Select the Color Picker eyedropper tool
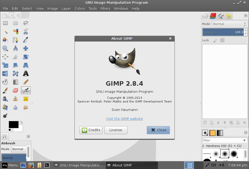Screen dimensions: 249x169 [26, 40]
